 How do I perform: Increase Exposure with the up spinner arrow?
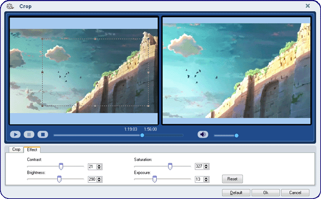point(207,178)
